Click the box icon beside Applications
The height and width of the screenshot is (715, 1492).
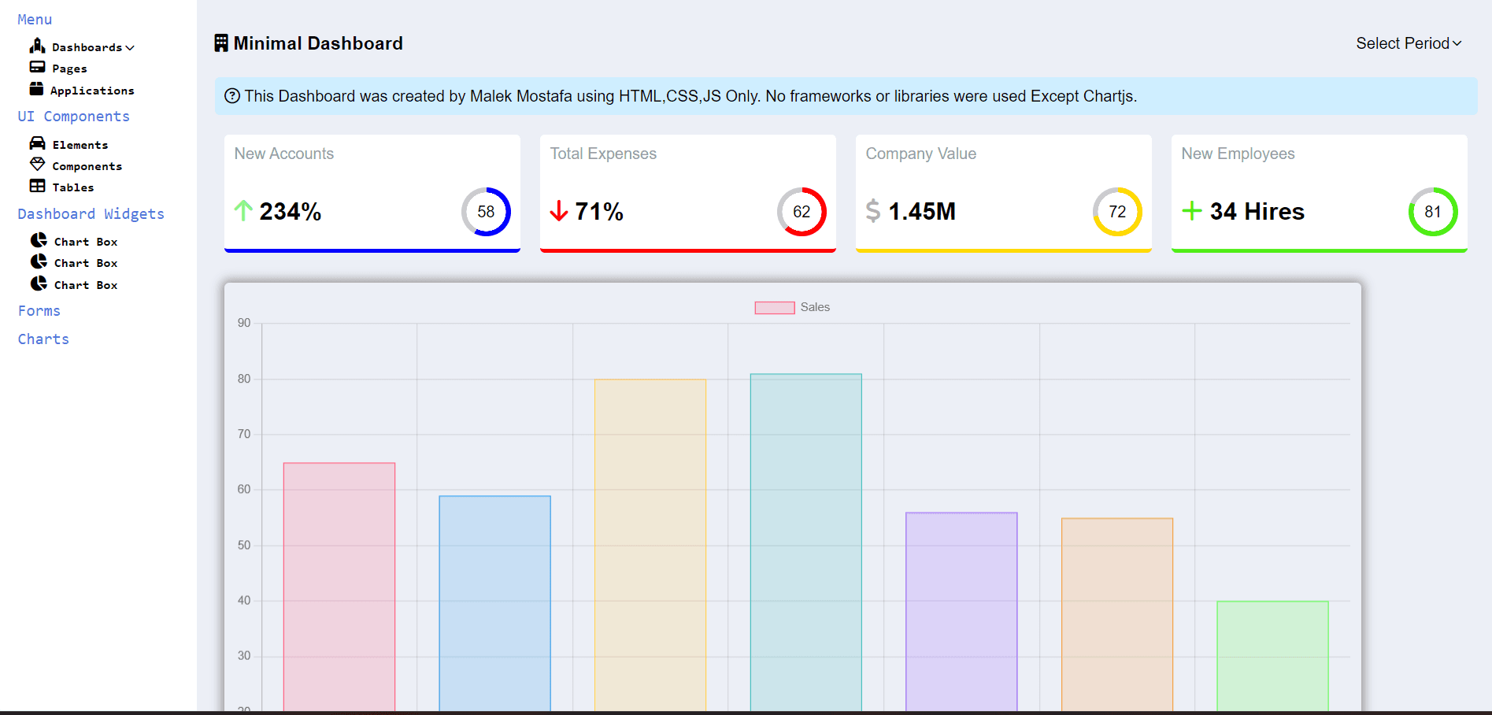tap(36, 88)
